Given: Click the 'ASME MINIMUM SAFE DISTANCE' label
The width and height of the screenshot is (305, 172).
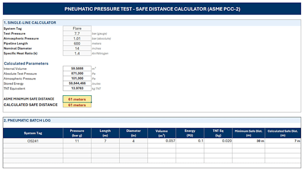Looking at the screenshot, I should (x=29, y=99).
